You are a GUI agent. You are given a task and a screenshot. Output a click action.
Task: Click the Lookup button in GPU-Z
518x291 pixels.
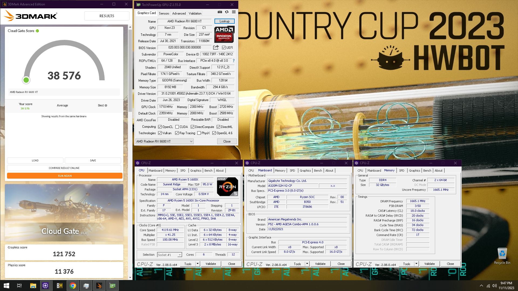click(x=224, y=21)
